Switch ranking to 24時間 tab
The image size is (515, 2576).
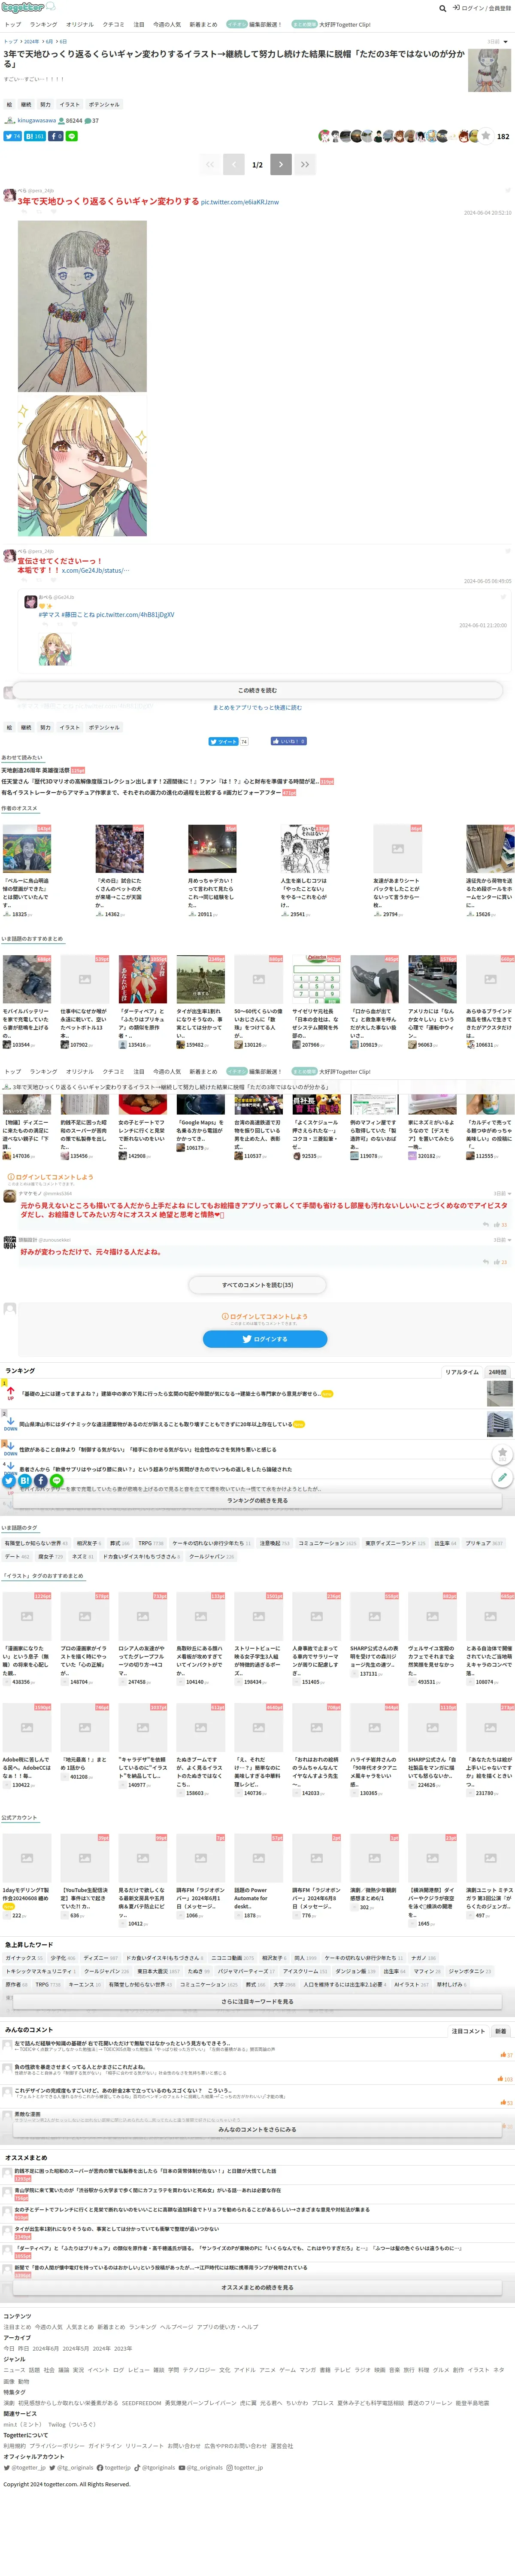tap(497, 1372)
